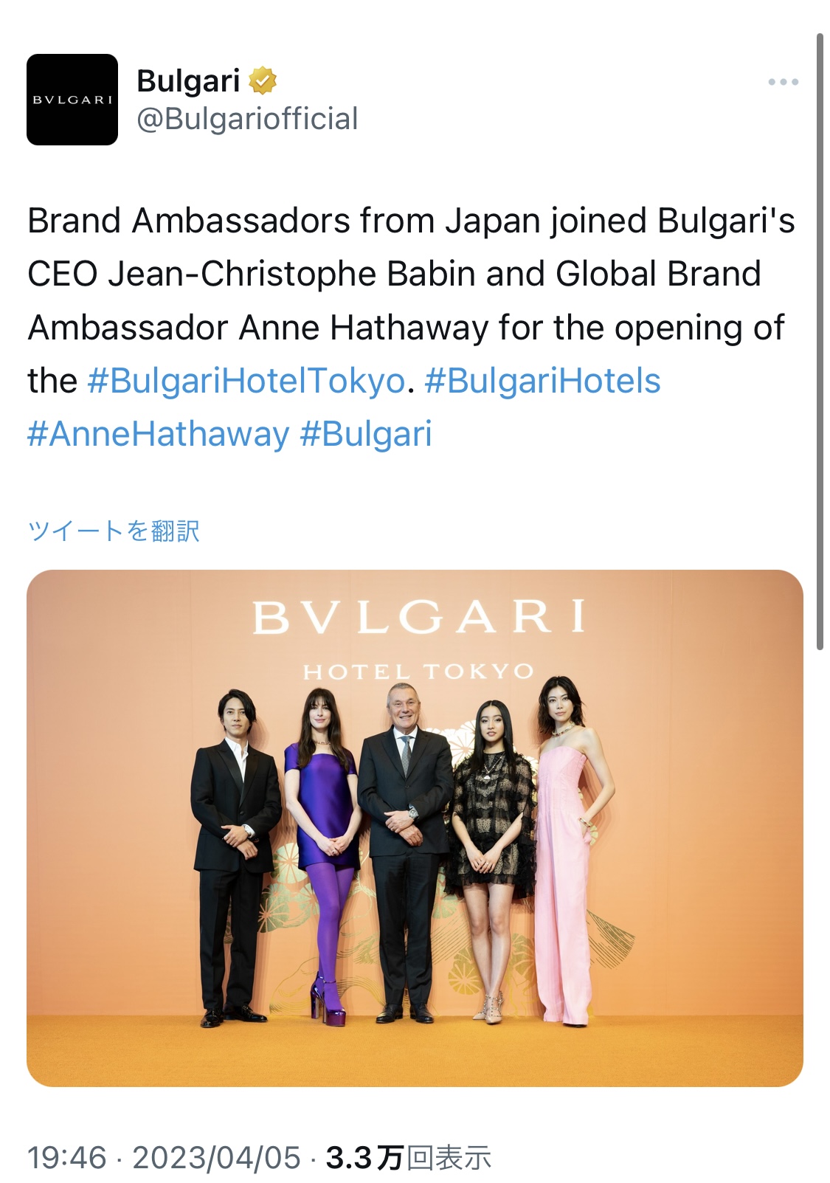Click the HOTEL TOKYO text in photo
Screen dimensions: 830x1183
[418, 672]
